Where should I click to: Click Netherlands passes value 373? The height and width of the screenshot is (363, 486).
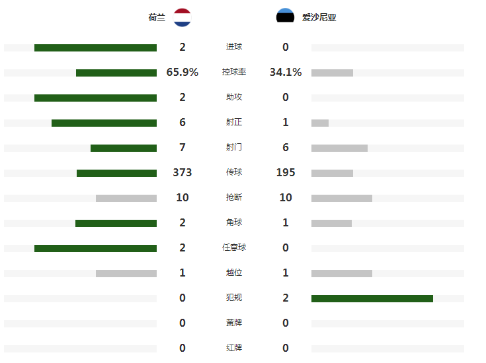point(182,172)
